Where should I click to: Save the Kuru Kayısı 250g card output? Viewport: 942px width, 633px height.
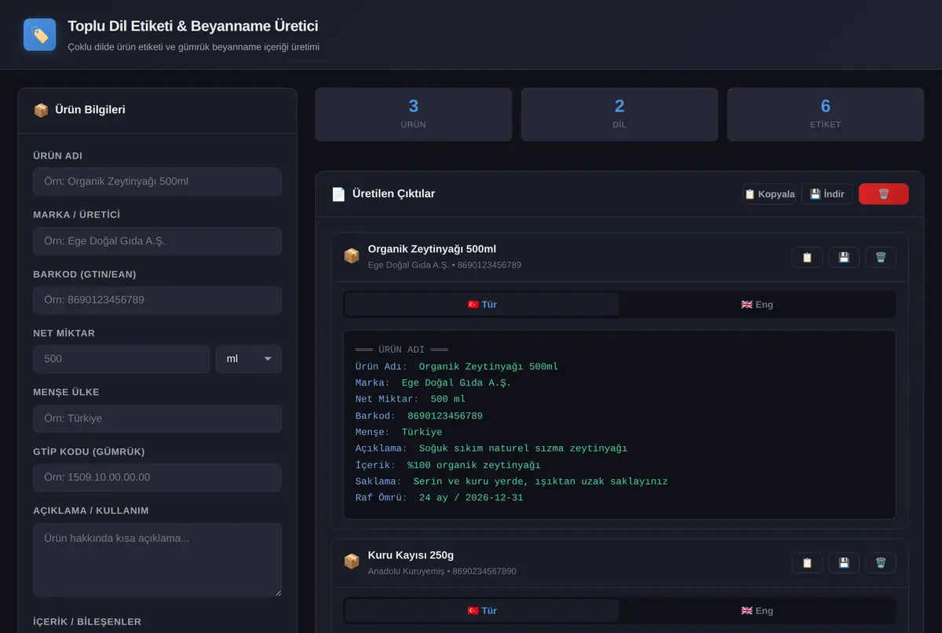click(x=844, y=562)
